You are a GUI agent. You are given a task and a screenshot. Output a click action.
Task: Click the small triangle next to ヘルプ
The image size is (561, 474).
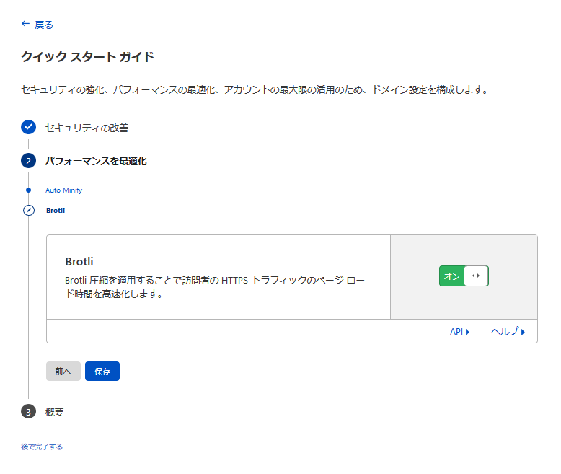523,333
